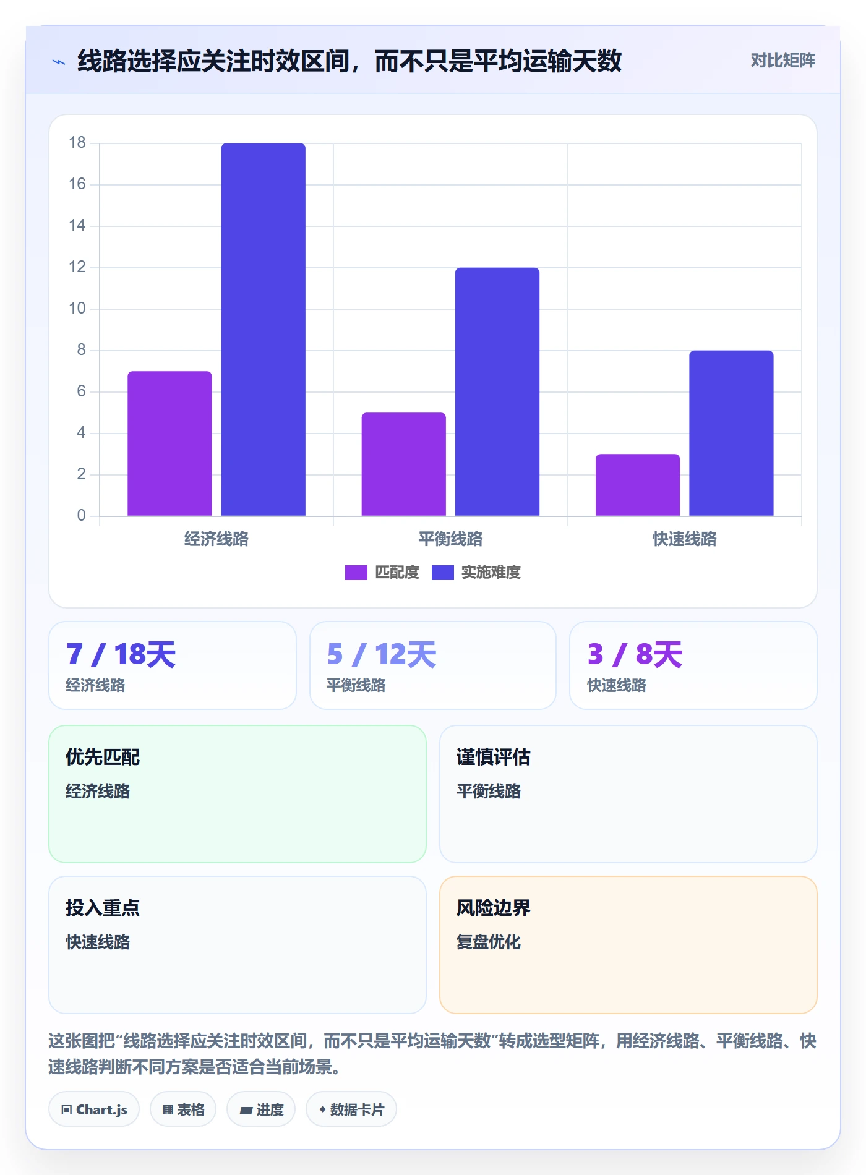Click the Chart.js tag chip
Screen dimensions: 866x1175
[94, 1109]
